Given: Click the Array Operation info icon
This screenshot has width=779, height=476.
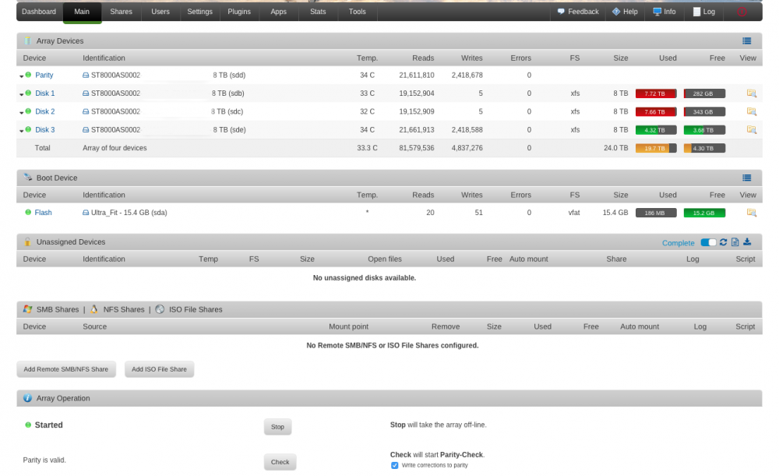Looking at the screenshot, I should [27, 398].
